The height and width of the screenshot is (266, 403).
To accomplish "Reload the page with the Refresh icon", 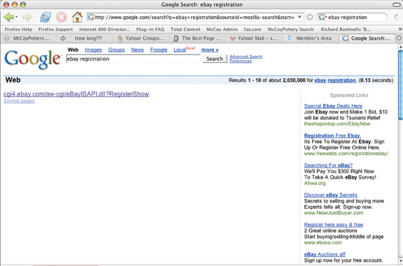I will [45, 17].
